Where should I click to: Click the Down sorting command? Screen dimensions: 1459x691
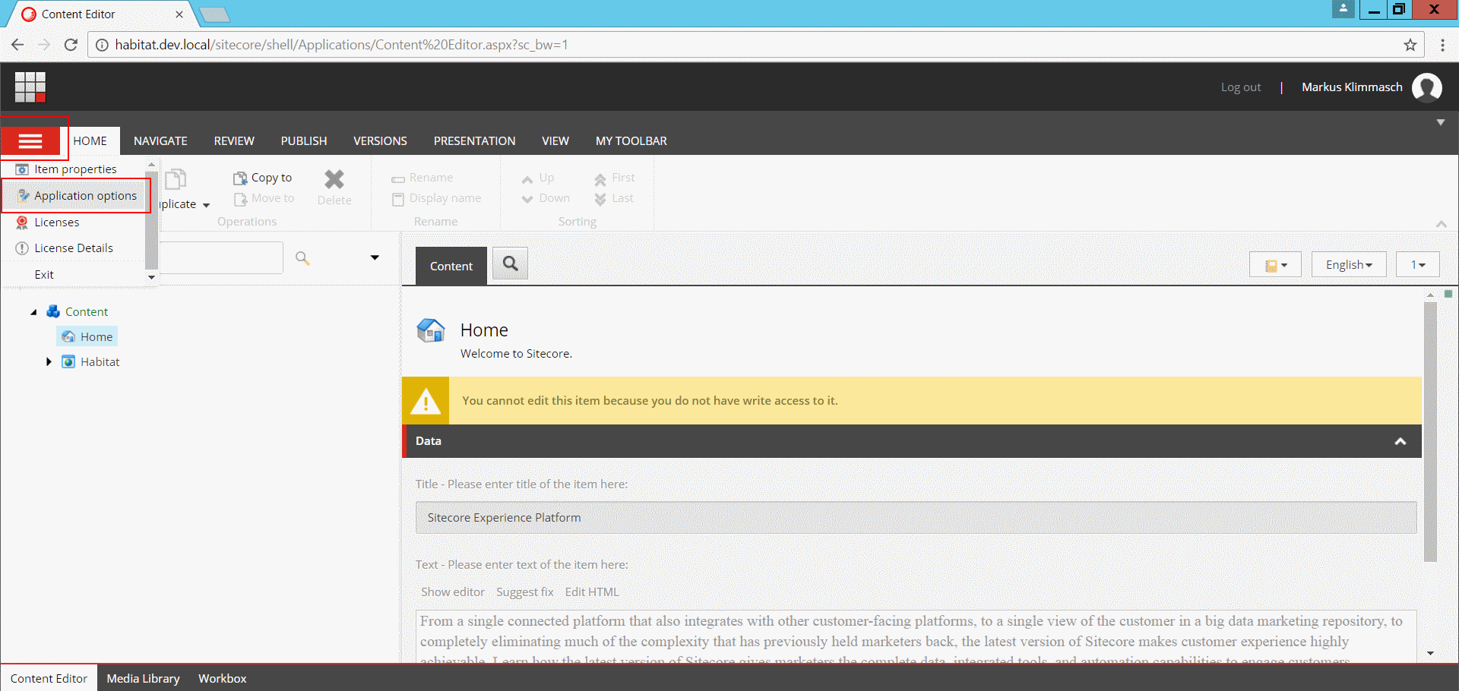(546, 198)
